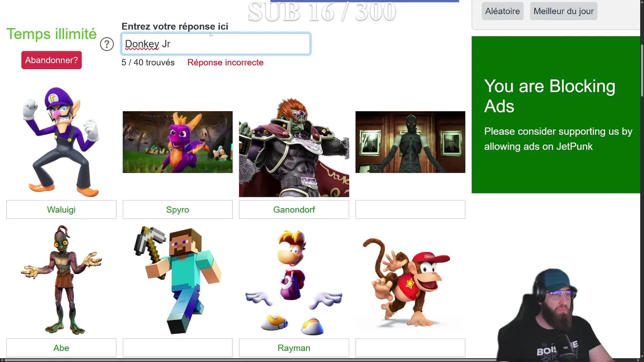
Task: Click the Ganondorf character image
Action: pos(294,147)
